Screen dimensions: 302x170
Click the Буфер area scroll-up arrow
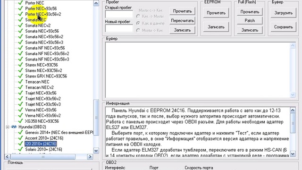click(x=293, y=46)
